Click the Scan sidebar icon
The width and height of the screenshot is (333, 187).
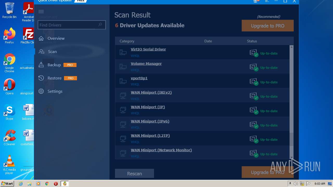coord(41,51)
